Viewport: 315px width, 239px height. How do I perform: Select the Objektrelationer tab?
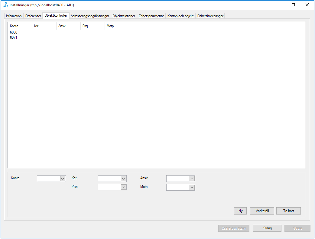click(125, 16)
